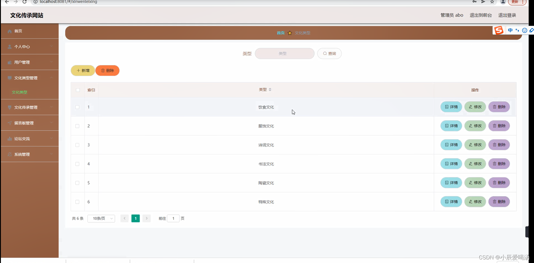This screenshot has height=263, width=534.
Task: Open the 留言板管理 sidebar menu
Action: pos(30,123)
